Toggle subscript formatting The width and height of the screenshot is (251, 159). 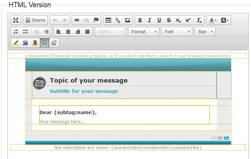coord(178,20)
